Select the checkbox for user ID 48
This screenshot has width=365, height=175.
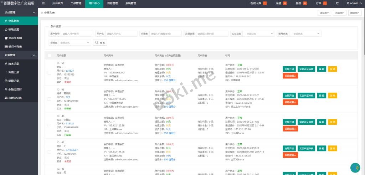pyautogui.click(x=49, y=125)
